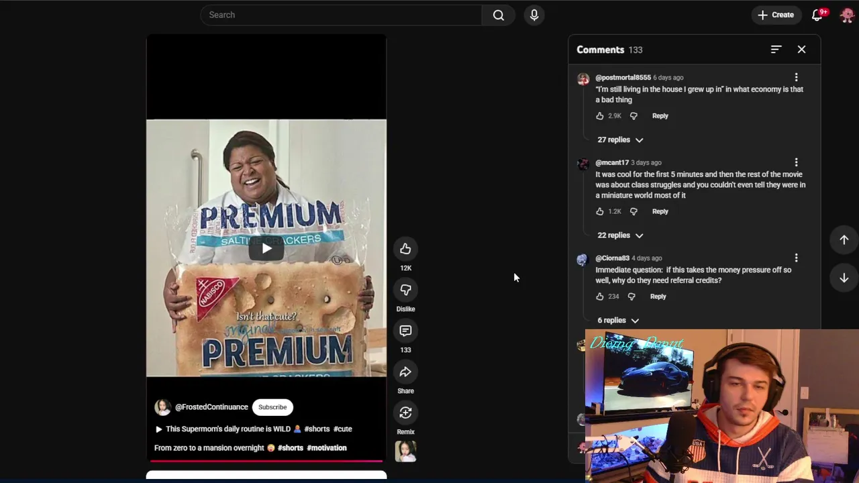
Task: Activate voice search microphone
Action: (x=534, y=15)
